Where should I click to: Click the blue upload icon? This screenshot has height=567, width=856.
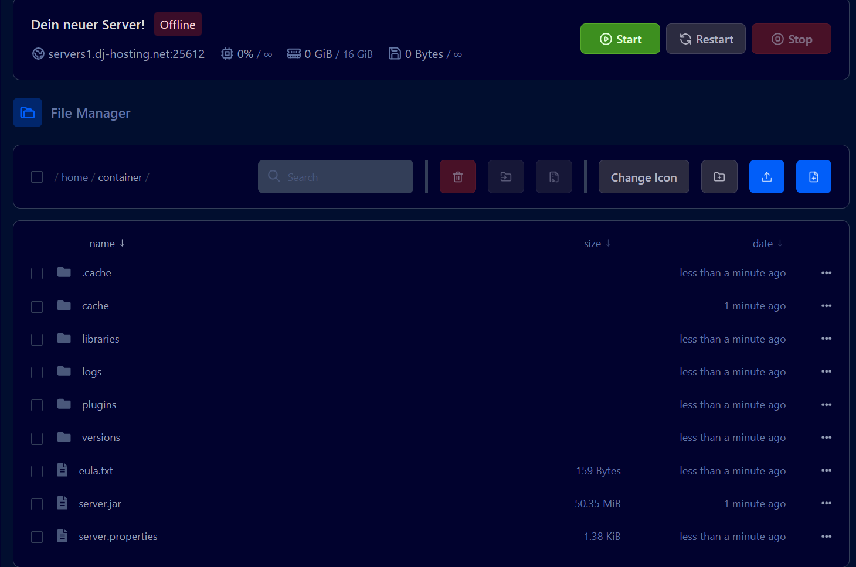(x=766, y=177)
